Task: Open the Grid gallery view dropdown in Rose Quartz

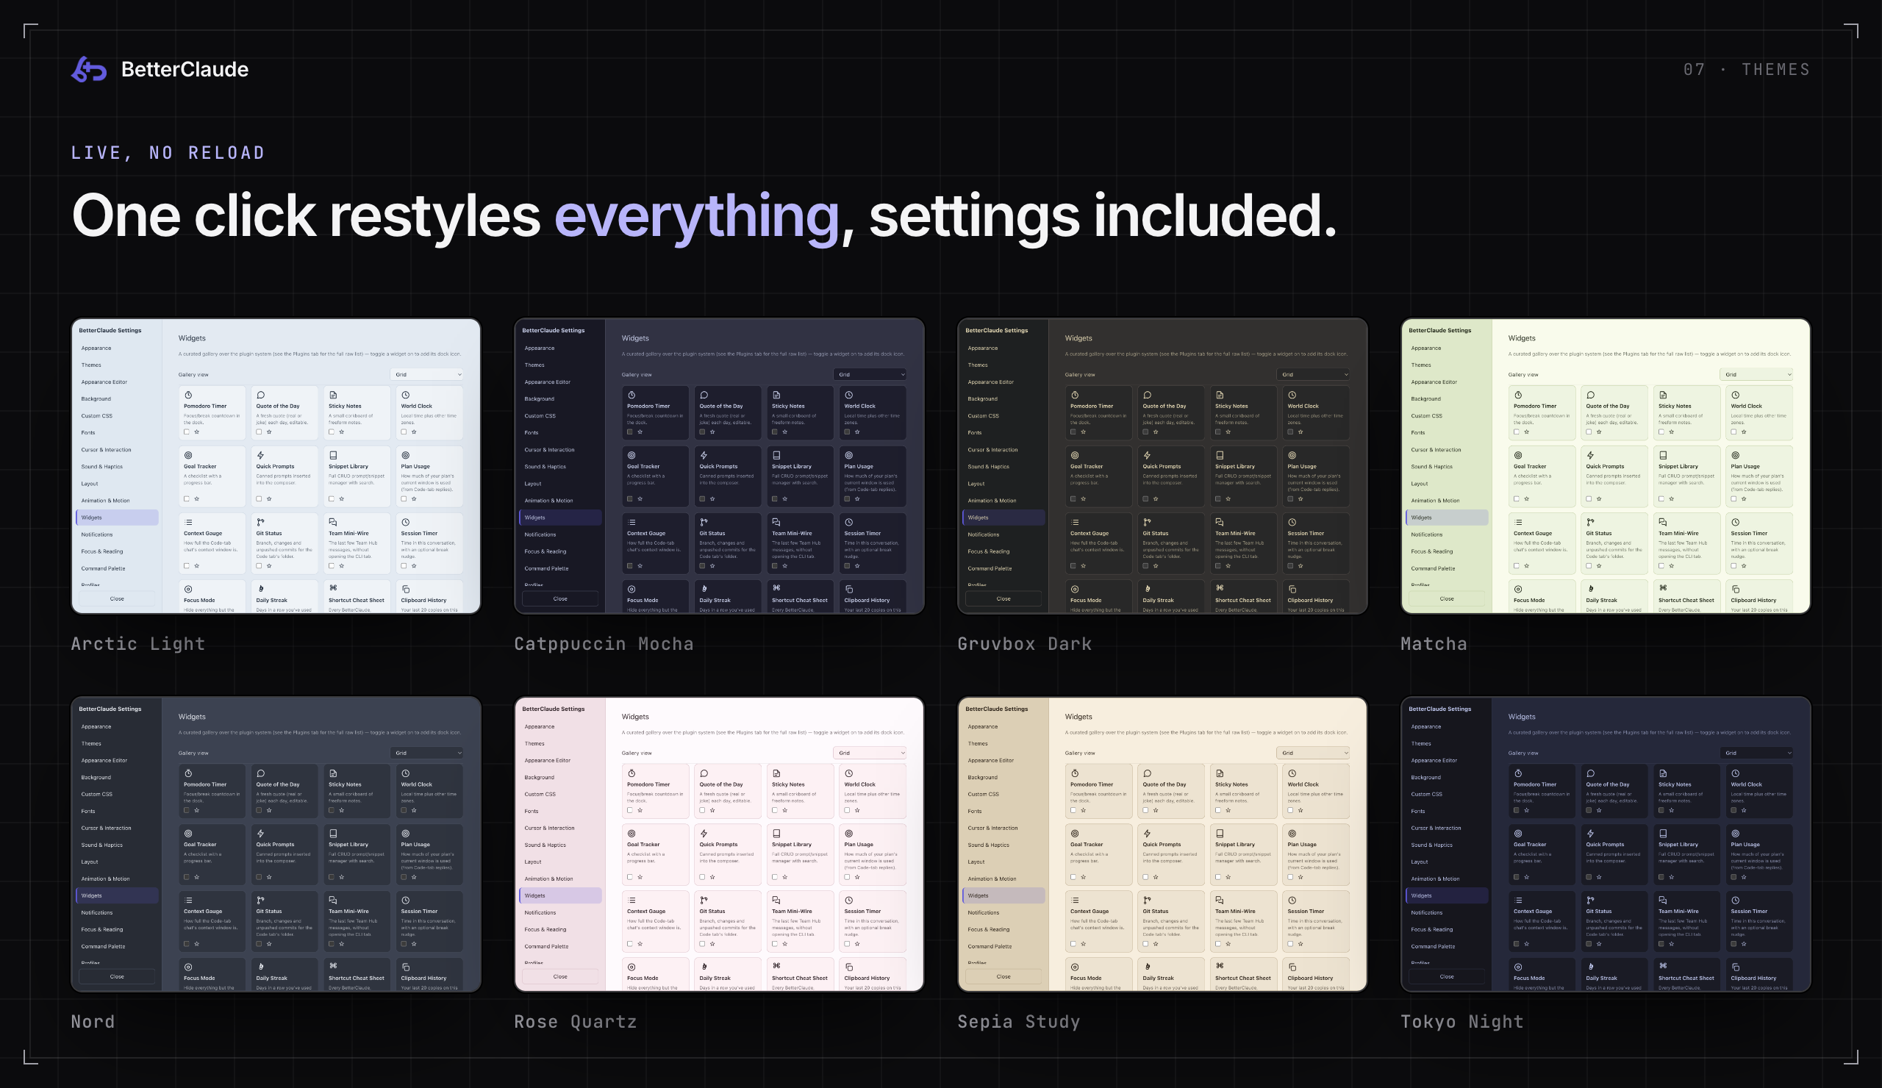Action: (x=870, y=753)
